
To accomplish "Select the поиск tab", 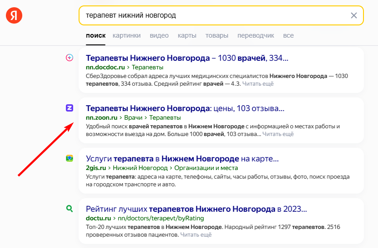I will click(x=96, y=36).
